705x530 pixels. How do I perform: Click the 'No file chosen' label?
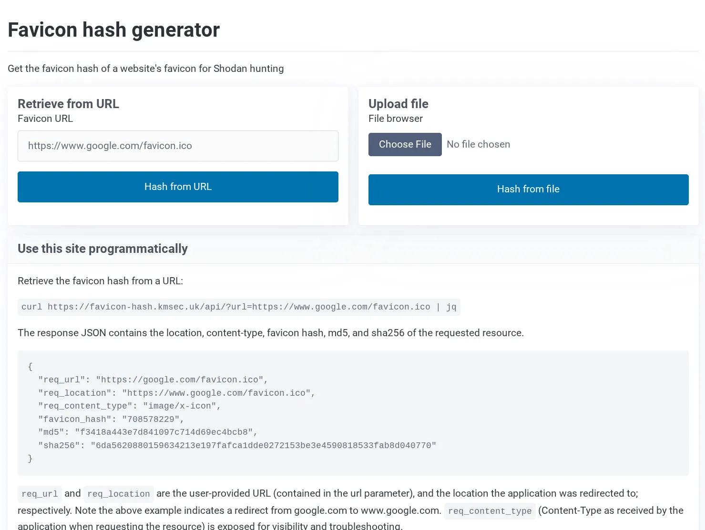point(478,144)
